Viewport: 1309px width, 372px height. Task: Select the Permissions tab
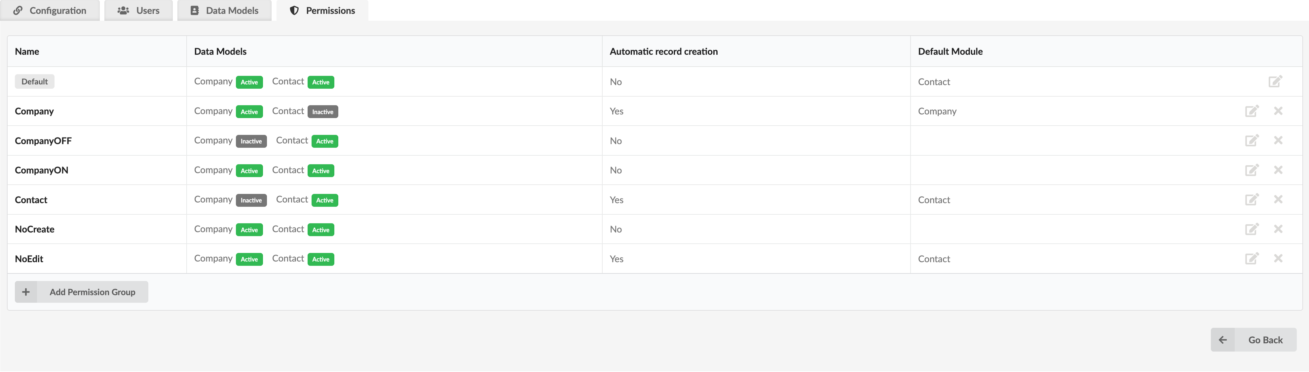pos(322,10)
